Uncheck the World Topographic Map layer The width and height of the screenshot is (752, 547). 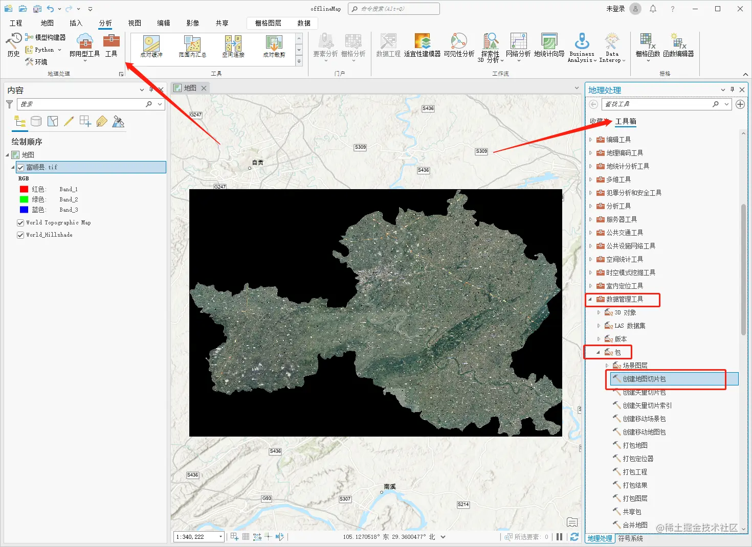click(20, 223)
